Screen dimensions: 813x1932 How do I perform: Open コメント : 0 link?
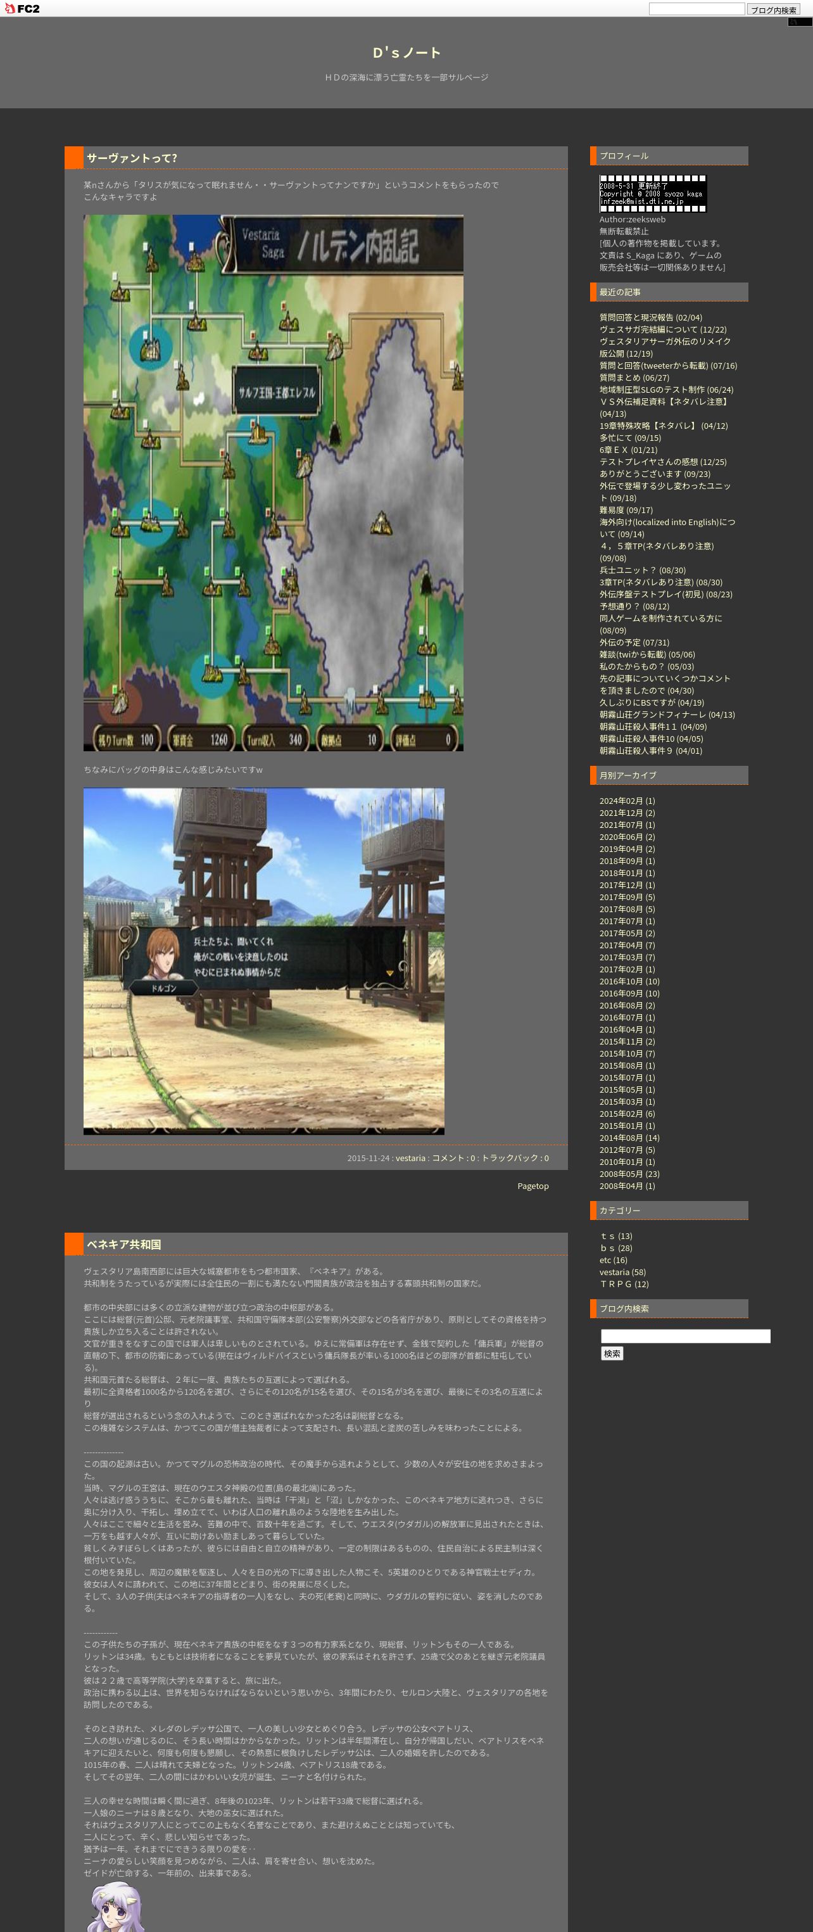452,1158
